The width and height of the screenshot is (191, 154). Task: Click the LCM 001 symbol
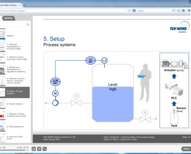point(55,82)
